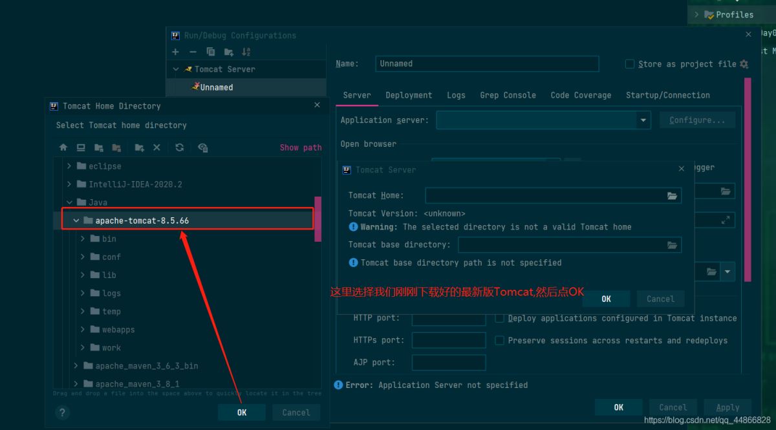Click the folder icon right of the obscured field behind Tomcat Server dialog

click(726, 191)
